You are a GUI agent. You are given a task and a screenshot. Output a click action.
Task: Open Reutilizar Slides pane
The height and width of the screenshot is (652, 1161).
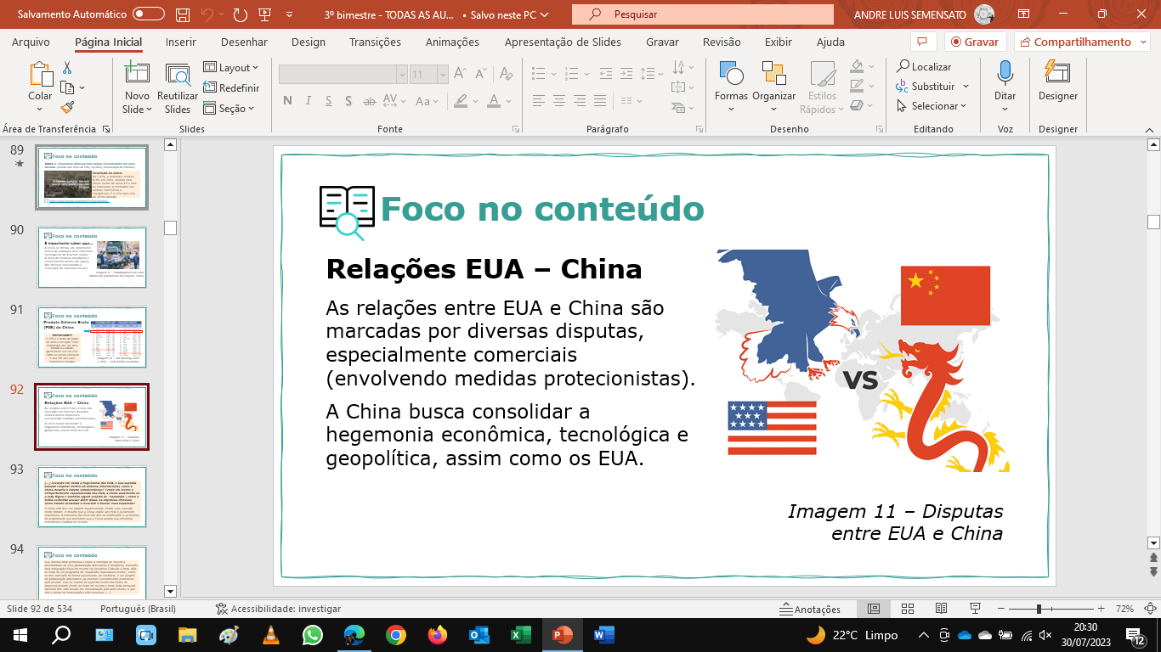point(178,88)
